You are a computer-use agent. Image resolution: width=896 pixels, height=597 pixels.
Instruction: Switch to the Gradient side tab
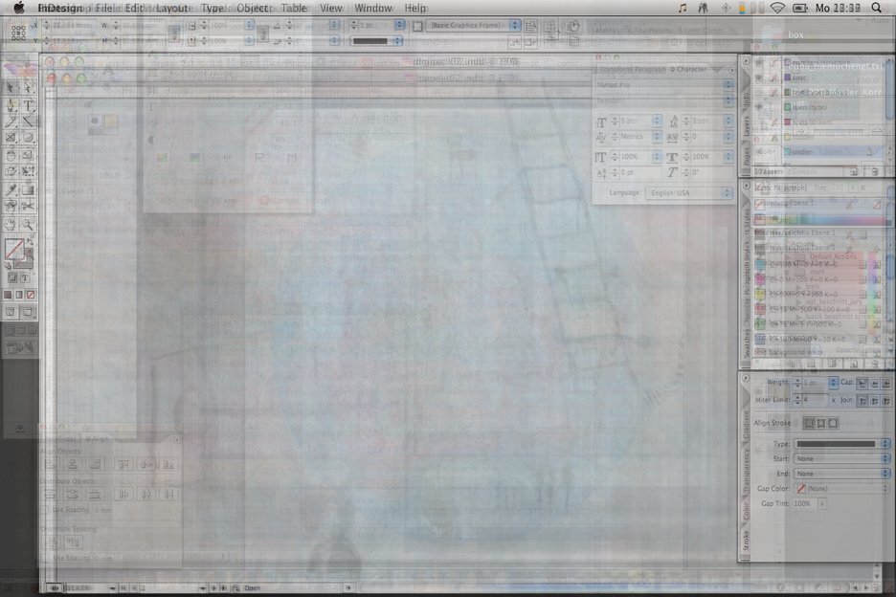click(747, 426)
